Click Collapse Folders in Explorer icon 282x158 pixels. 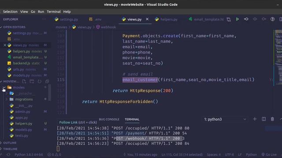47,81
